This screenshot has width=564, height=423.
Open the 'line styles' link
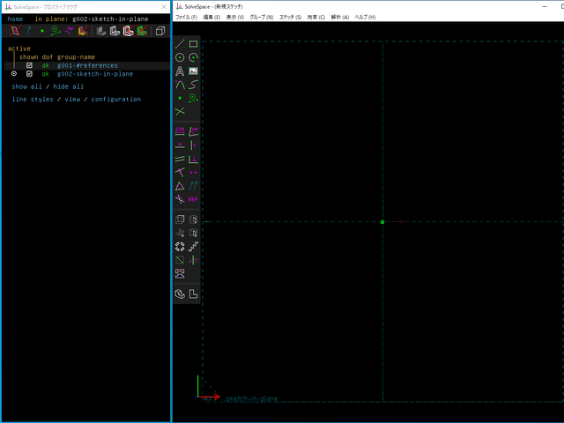pos(32,100)
